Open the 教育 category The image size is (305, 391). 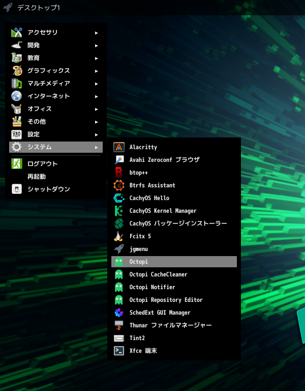(x=56, y=58)
